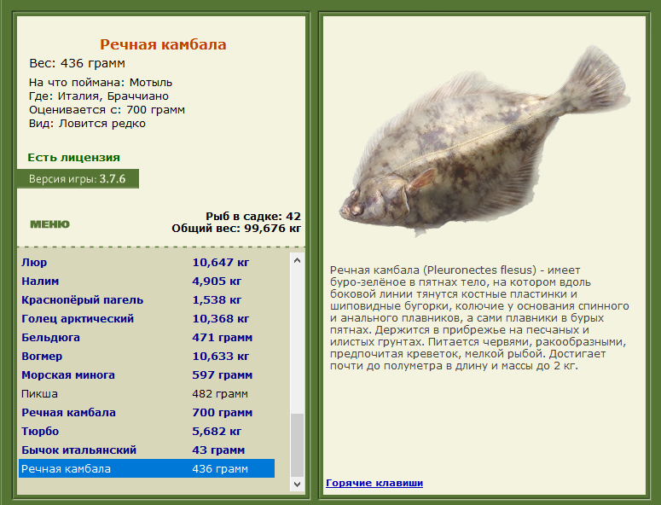Select the Пикша row
The width and height of the screenshot is (661, 505).
pyautogui.click(x=147, y=394)
